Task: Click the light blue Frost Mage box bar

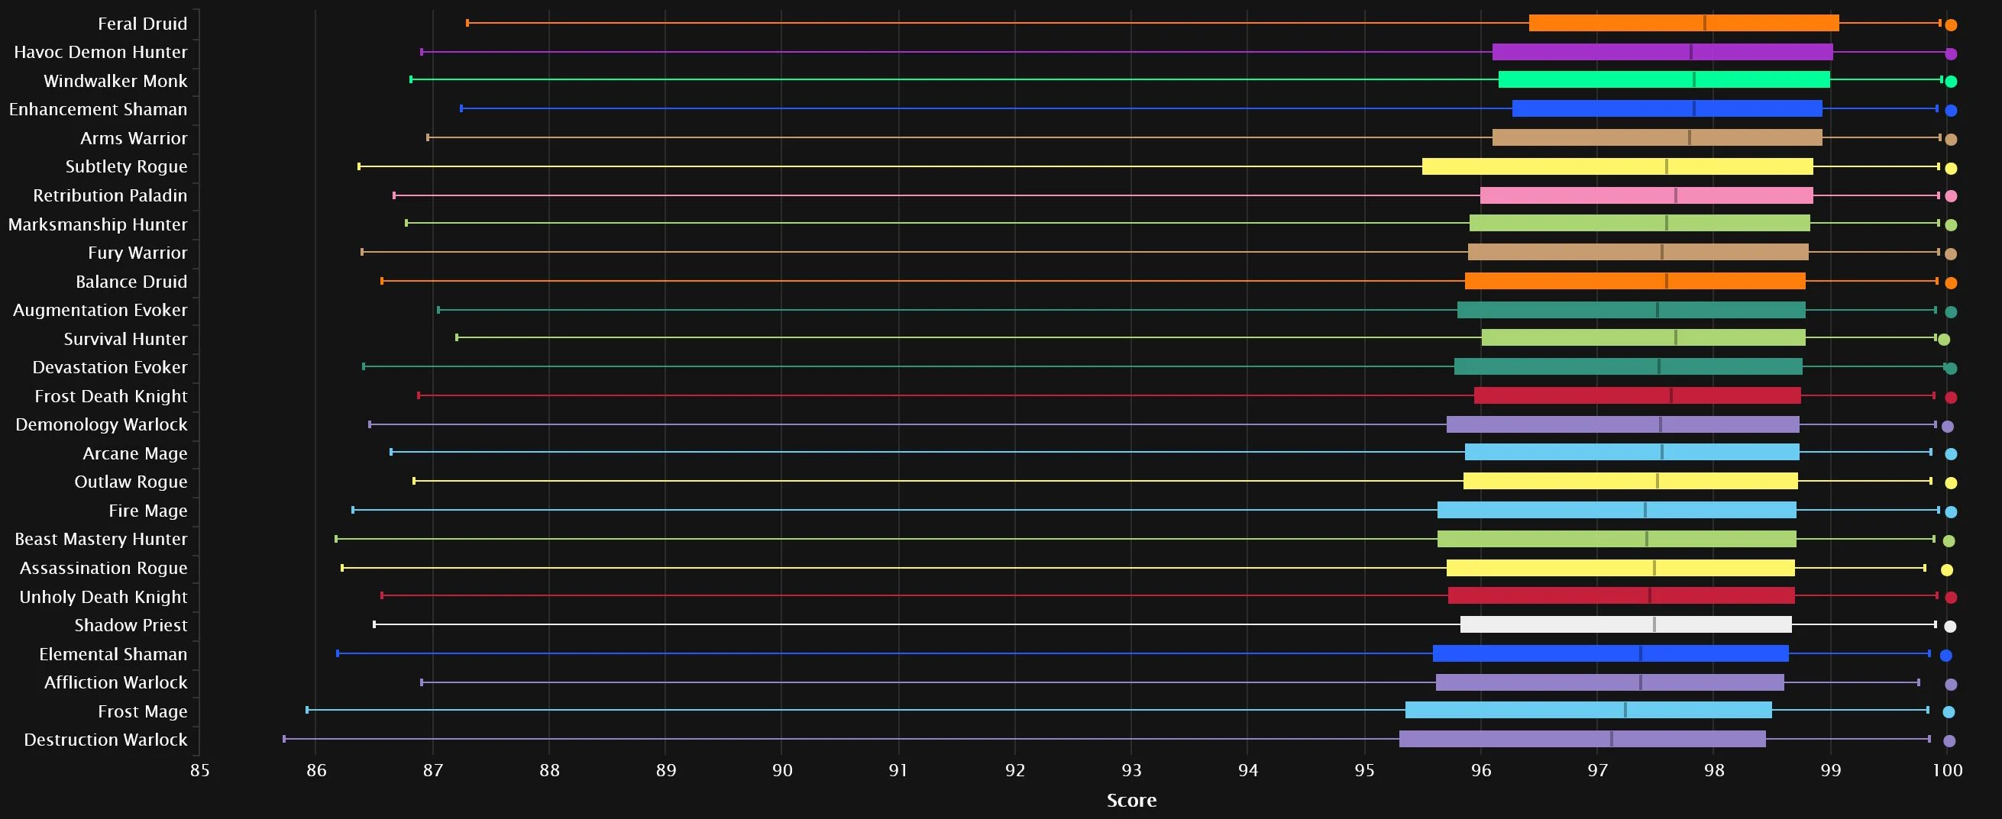Action: tap(1590, 710)
